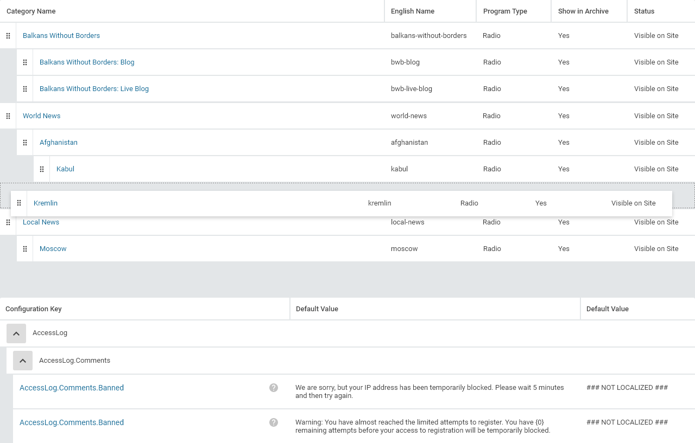Open the Local News category
The height and width of the screenshot is (443, 695).
tap(41, 222)
